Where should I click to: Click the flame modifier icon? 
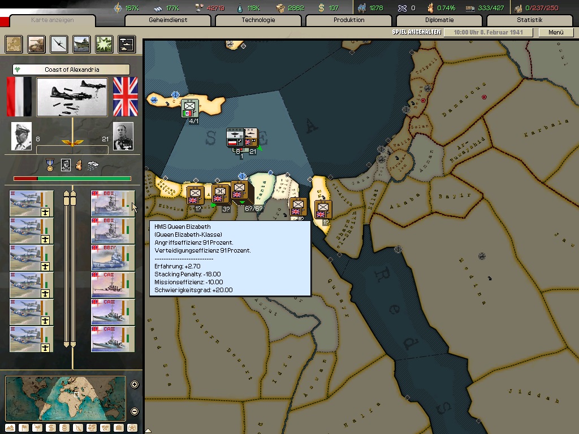pos(79,165)
